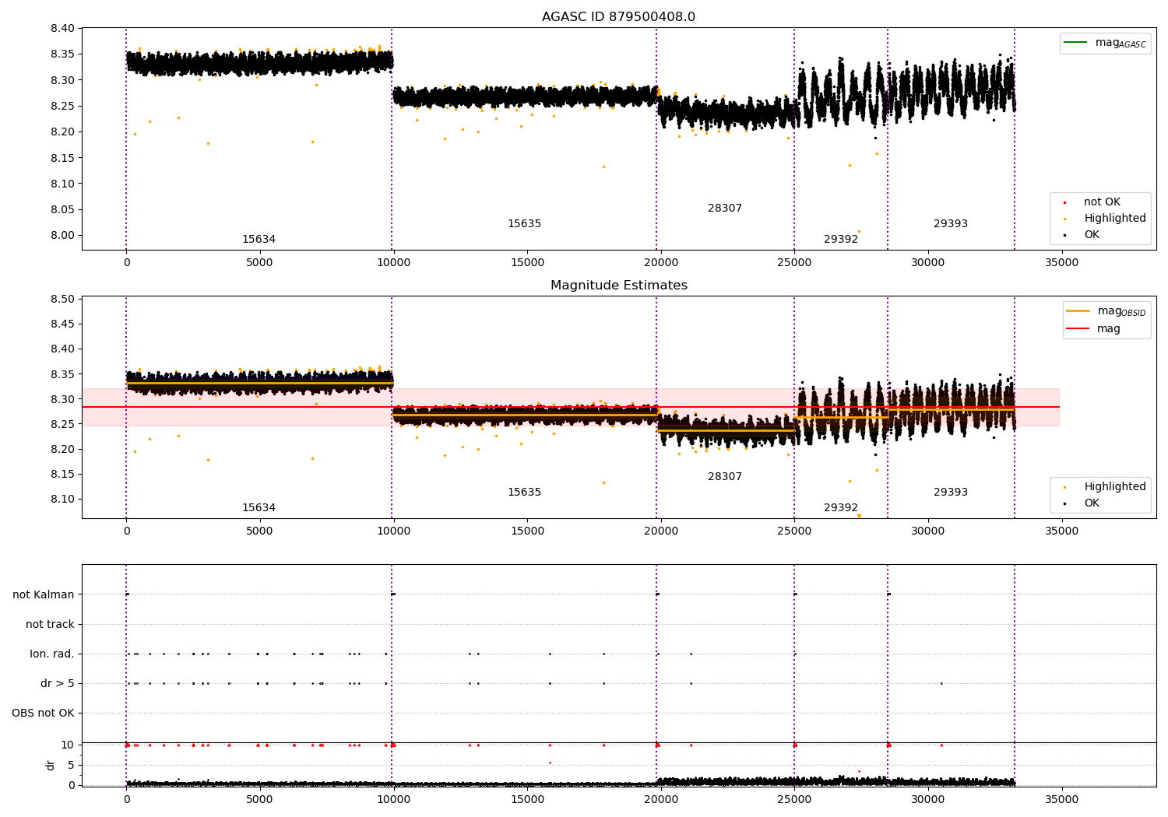This screenshot has width=1168, height=817.
Task: Click obsid label 29393 in the top plot
Action: click(951, 224)
